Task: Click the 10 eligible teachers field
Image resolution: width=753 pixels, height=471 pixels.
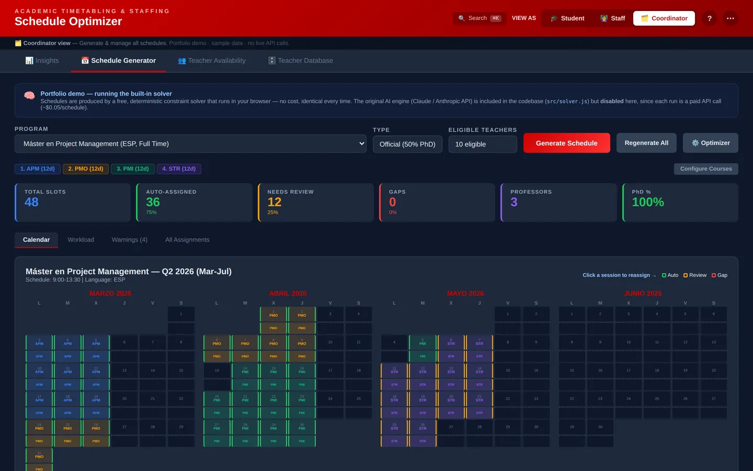Action: [483, 144]
